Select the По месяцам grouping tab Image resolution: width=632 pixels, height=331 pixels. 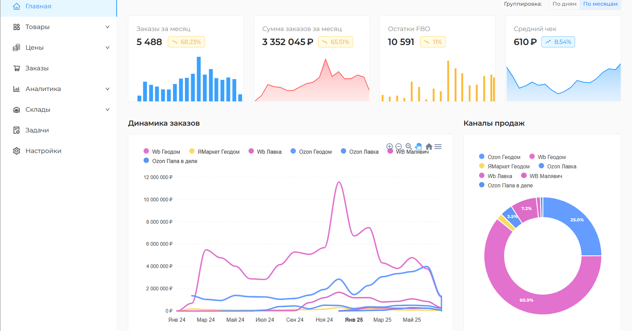pyautogui.click(x=600, y=4)
